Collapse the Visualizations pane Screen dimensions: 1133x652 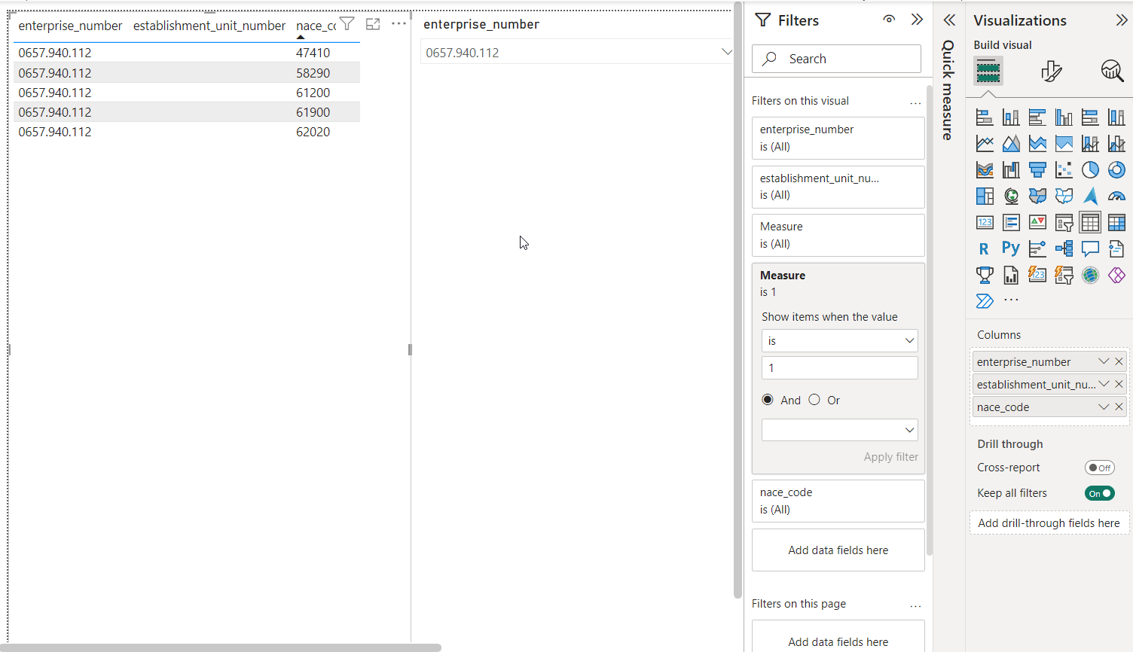[1122, 20]
